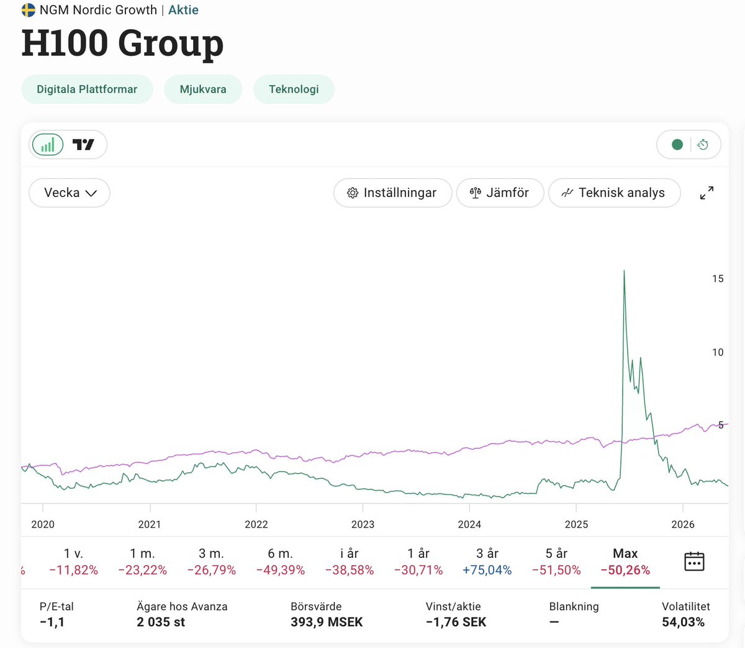Click the 15 y-axis label
The image size is (745, 648).
point(718,279)
